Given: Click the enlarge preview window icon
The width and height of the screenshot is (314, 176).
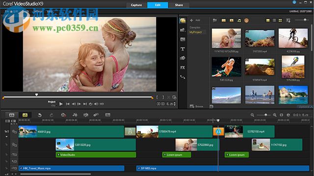Looking at the screenshot, I should (x=175, y=97).
